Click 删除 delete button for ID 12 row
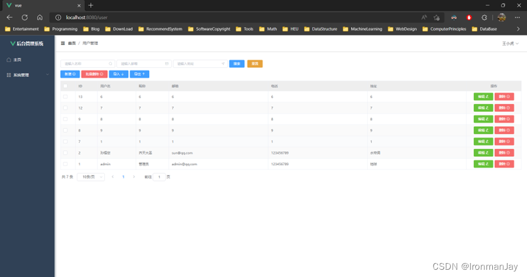 point(504,108)
